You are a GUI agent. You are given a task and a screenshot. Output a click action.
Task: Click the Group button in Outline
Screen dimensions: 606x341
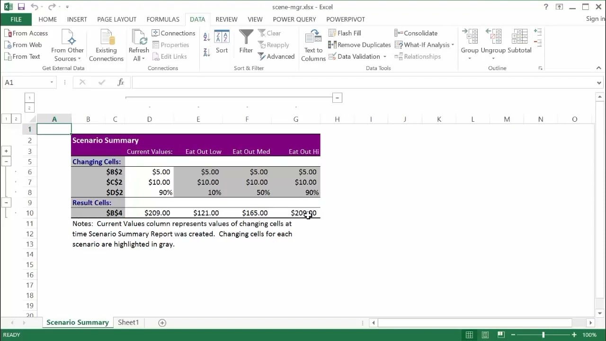pos(470,45)
